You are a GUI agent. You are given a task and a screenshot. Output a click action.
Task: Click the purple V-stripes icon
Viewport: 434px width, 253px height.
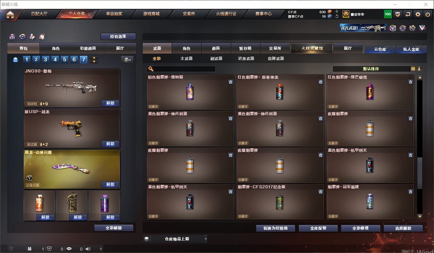coord(422,28)
